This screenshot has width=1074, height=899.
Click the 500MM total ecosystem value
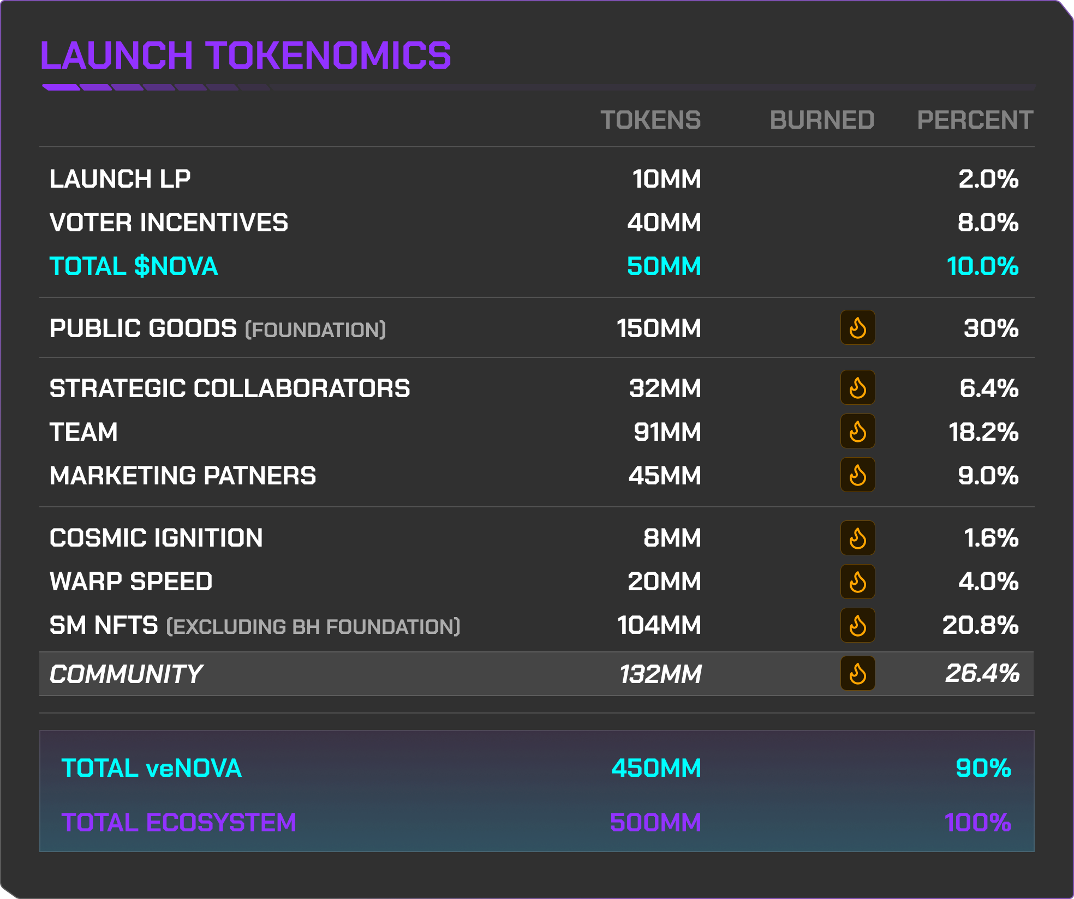[x=655, y=823]
